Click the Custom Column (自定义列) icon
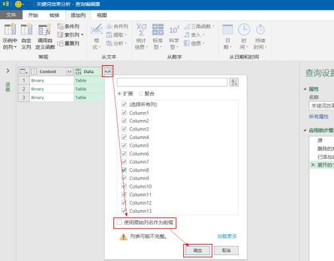334x261 pixels. point(26,36)
